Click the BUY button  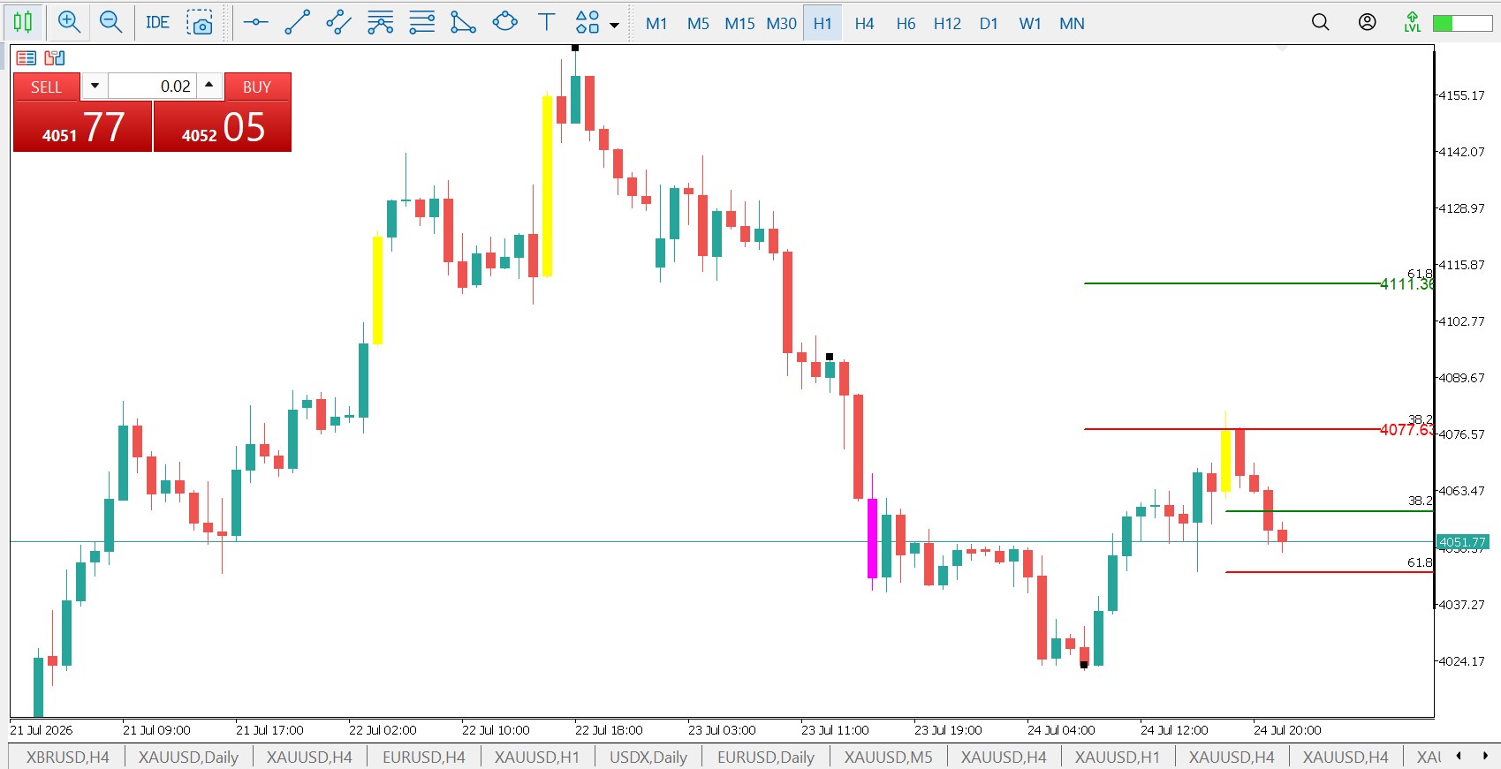click(x=257, y=87)
